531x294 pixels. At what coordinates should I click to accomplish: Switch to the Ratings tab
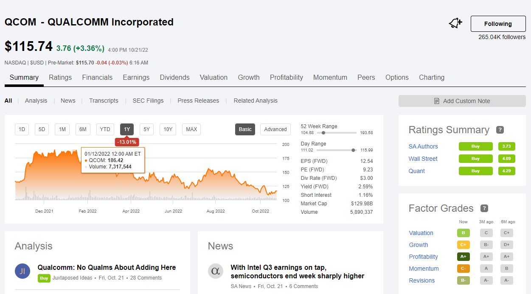(x=60, y=77)
